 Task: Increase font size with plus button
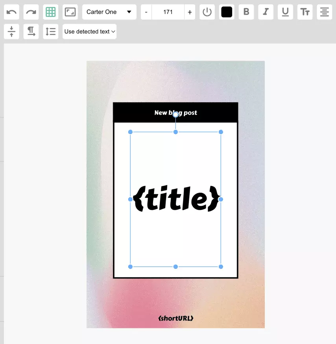pyautogui.click(x=190, y=12)
